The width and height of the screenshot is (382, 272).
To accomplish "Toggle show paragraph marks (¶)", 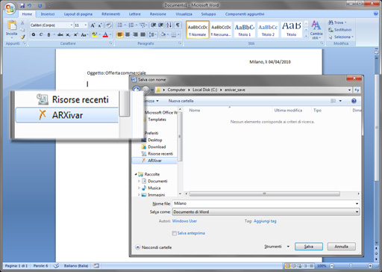I will [178, 25].
